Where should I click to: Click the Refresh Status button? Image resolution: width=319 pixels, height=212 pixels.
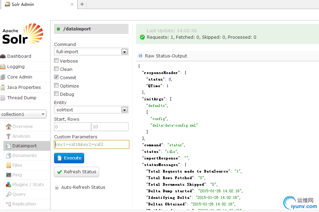tap(77, 172)
